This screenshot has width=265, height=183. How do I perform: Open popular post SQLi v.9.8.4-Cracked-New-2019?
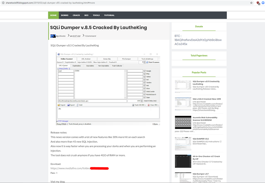[x=207, y=99]
